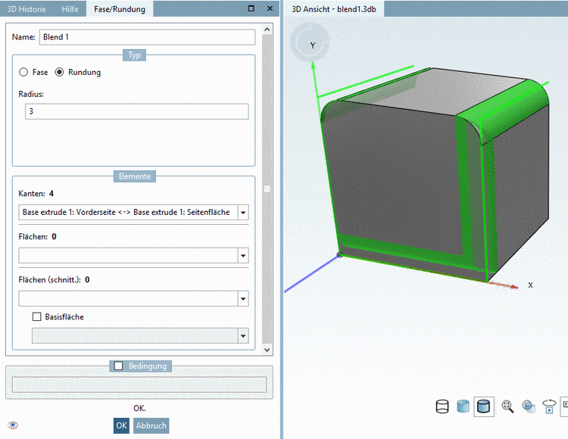Enable the Basisfläche checkbox
The height and width of the screenshot is (439, 568).
[37, 316]
